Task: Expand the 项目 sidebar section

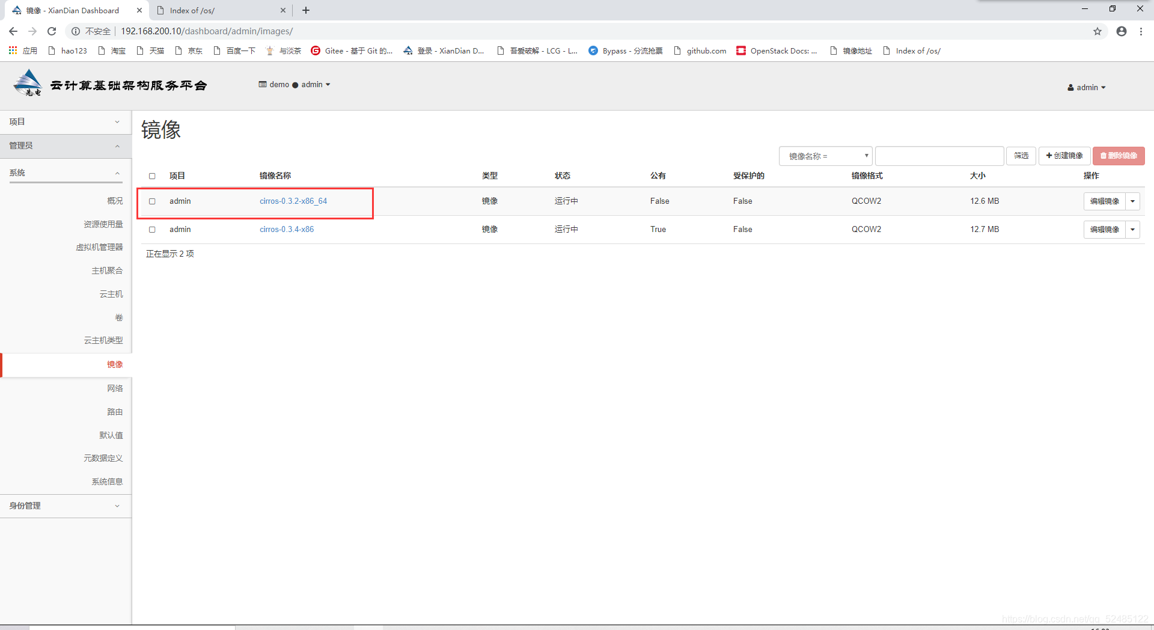Action: [66, 122]
